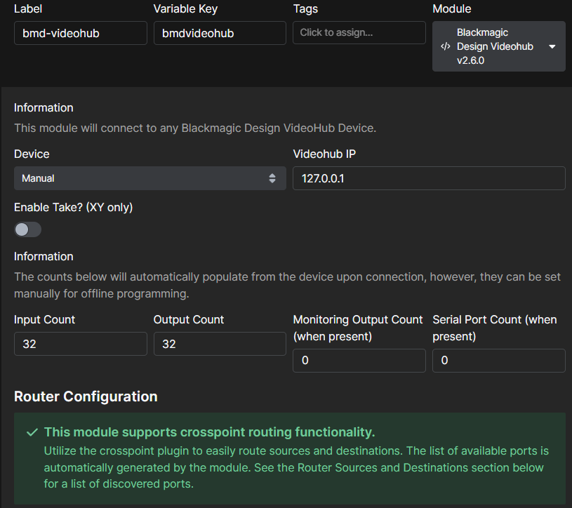Click the Router Configuration heading

click(x=86, y=396)
